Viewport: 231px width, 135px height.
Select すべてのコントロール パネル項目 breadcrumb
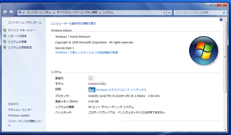tap(77, 12)
